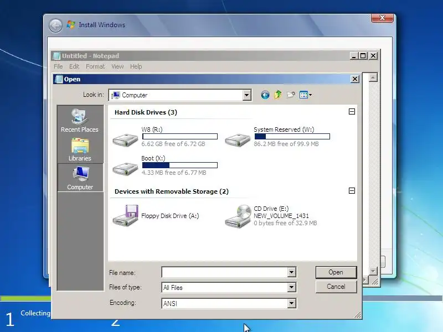Expand the File name dropdown arrow
The height and width of the screenshot is (332, 443).
pos(292,272)
